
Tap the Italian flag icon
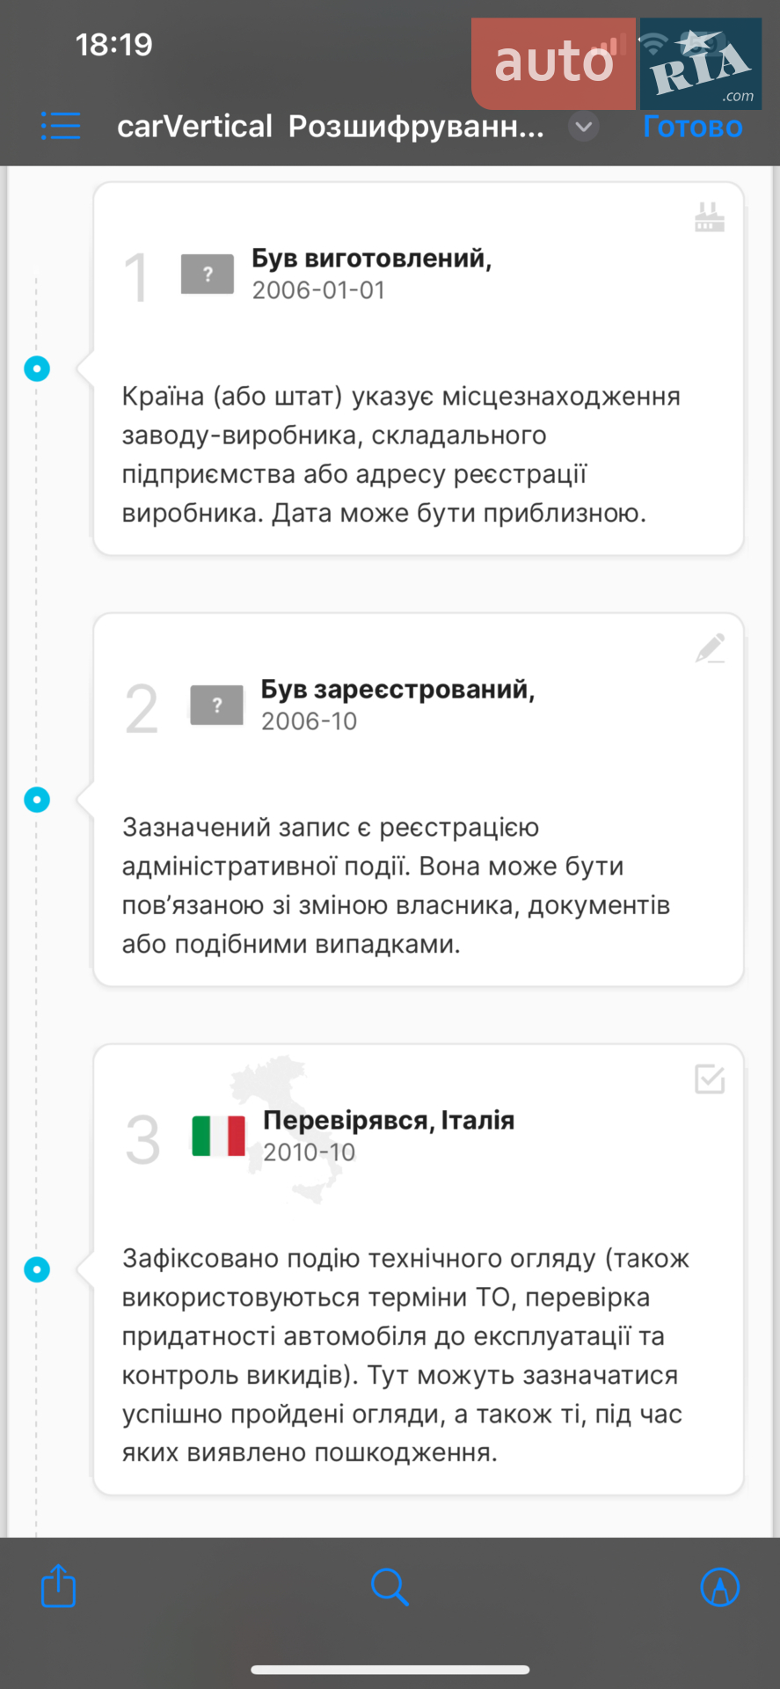(219, 1136)
